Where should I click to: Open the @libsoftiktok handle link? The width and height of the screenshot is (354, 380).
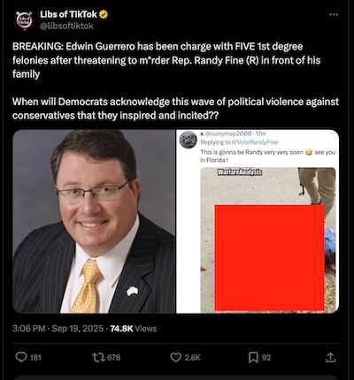[66, 26]
